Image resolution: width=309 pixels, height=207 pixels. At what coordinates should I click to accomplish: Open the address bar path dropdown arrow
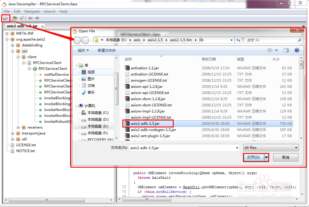coord(231,40)
